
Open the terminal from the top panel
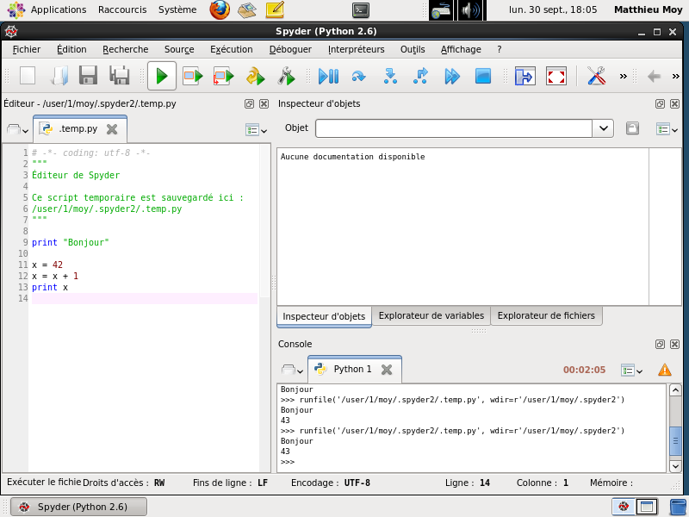click(x=361, y=9)
